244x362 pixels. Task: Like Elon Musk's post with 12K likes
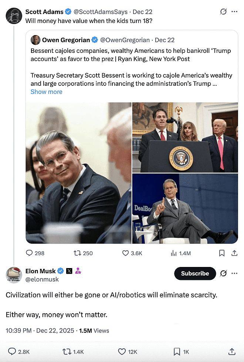pyautogui.click(x=122, y=351)
